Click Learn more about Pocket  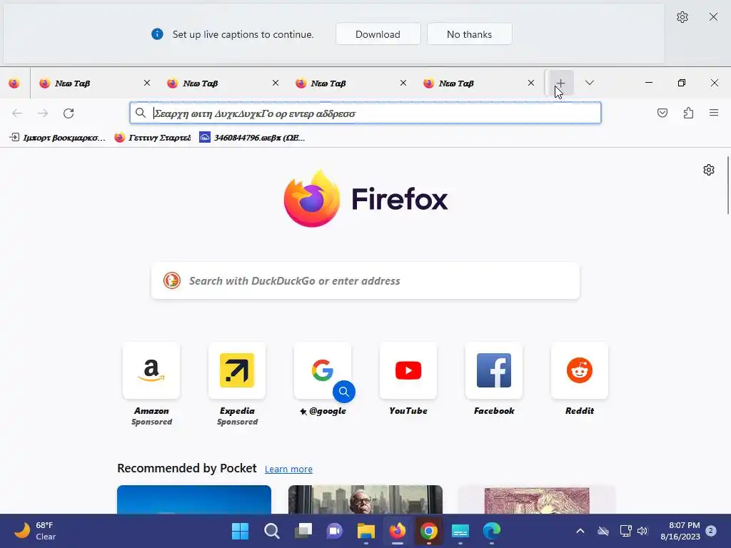pyautogui.click(x=288, y=470)
